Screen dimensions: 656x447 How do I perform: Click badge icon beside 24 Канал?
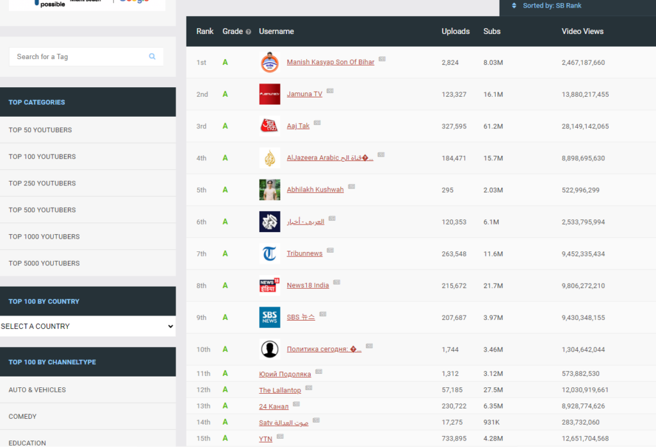296,404
